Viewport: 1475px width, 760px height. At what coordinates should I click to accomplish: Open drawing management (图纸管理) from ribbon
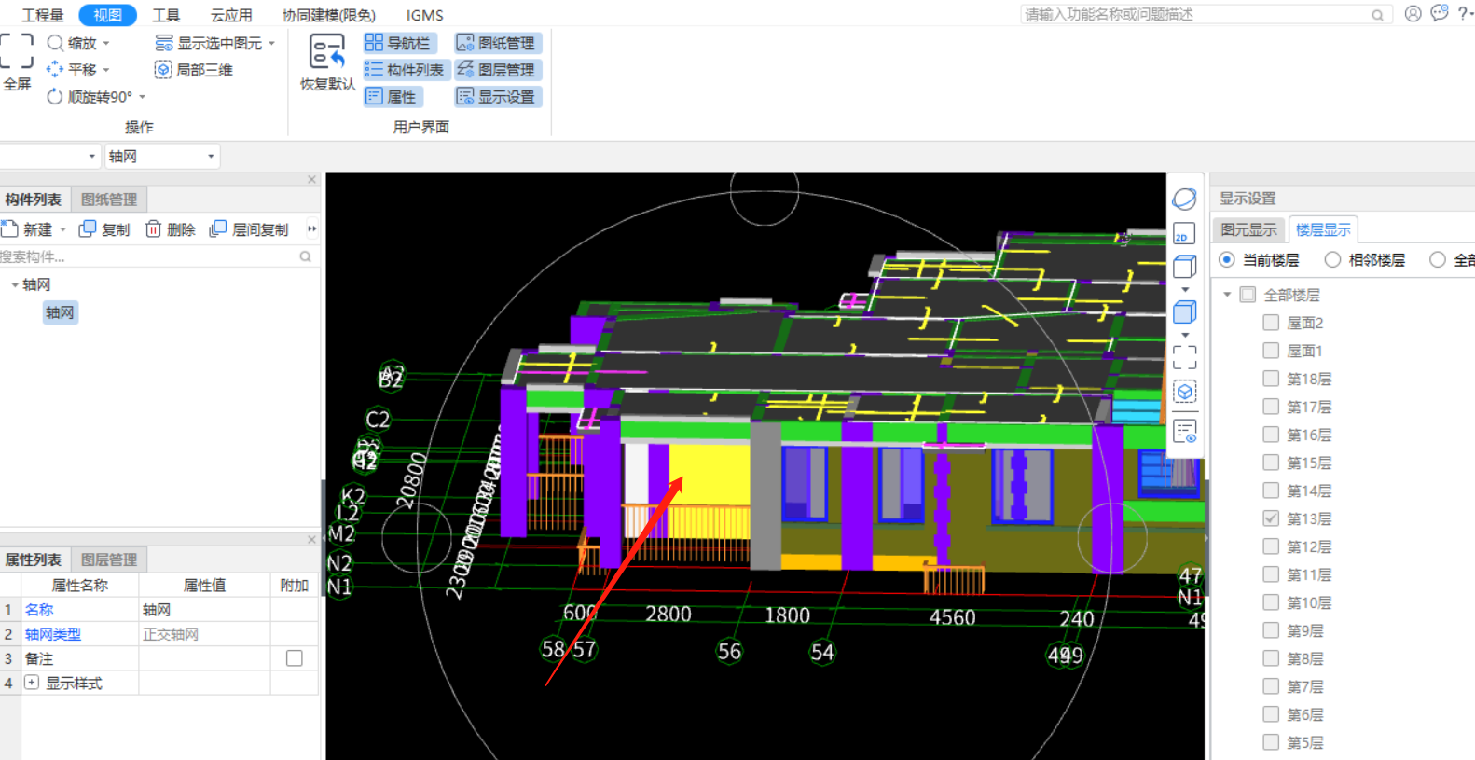(x=498, y=43)
